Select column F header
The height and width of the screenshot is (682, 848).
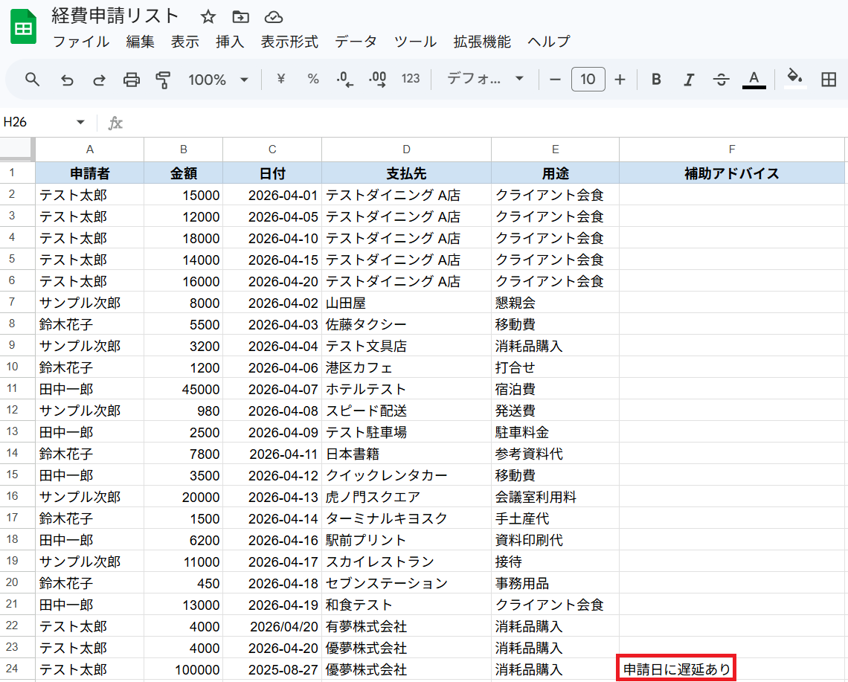coord(732,149)
